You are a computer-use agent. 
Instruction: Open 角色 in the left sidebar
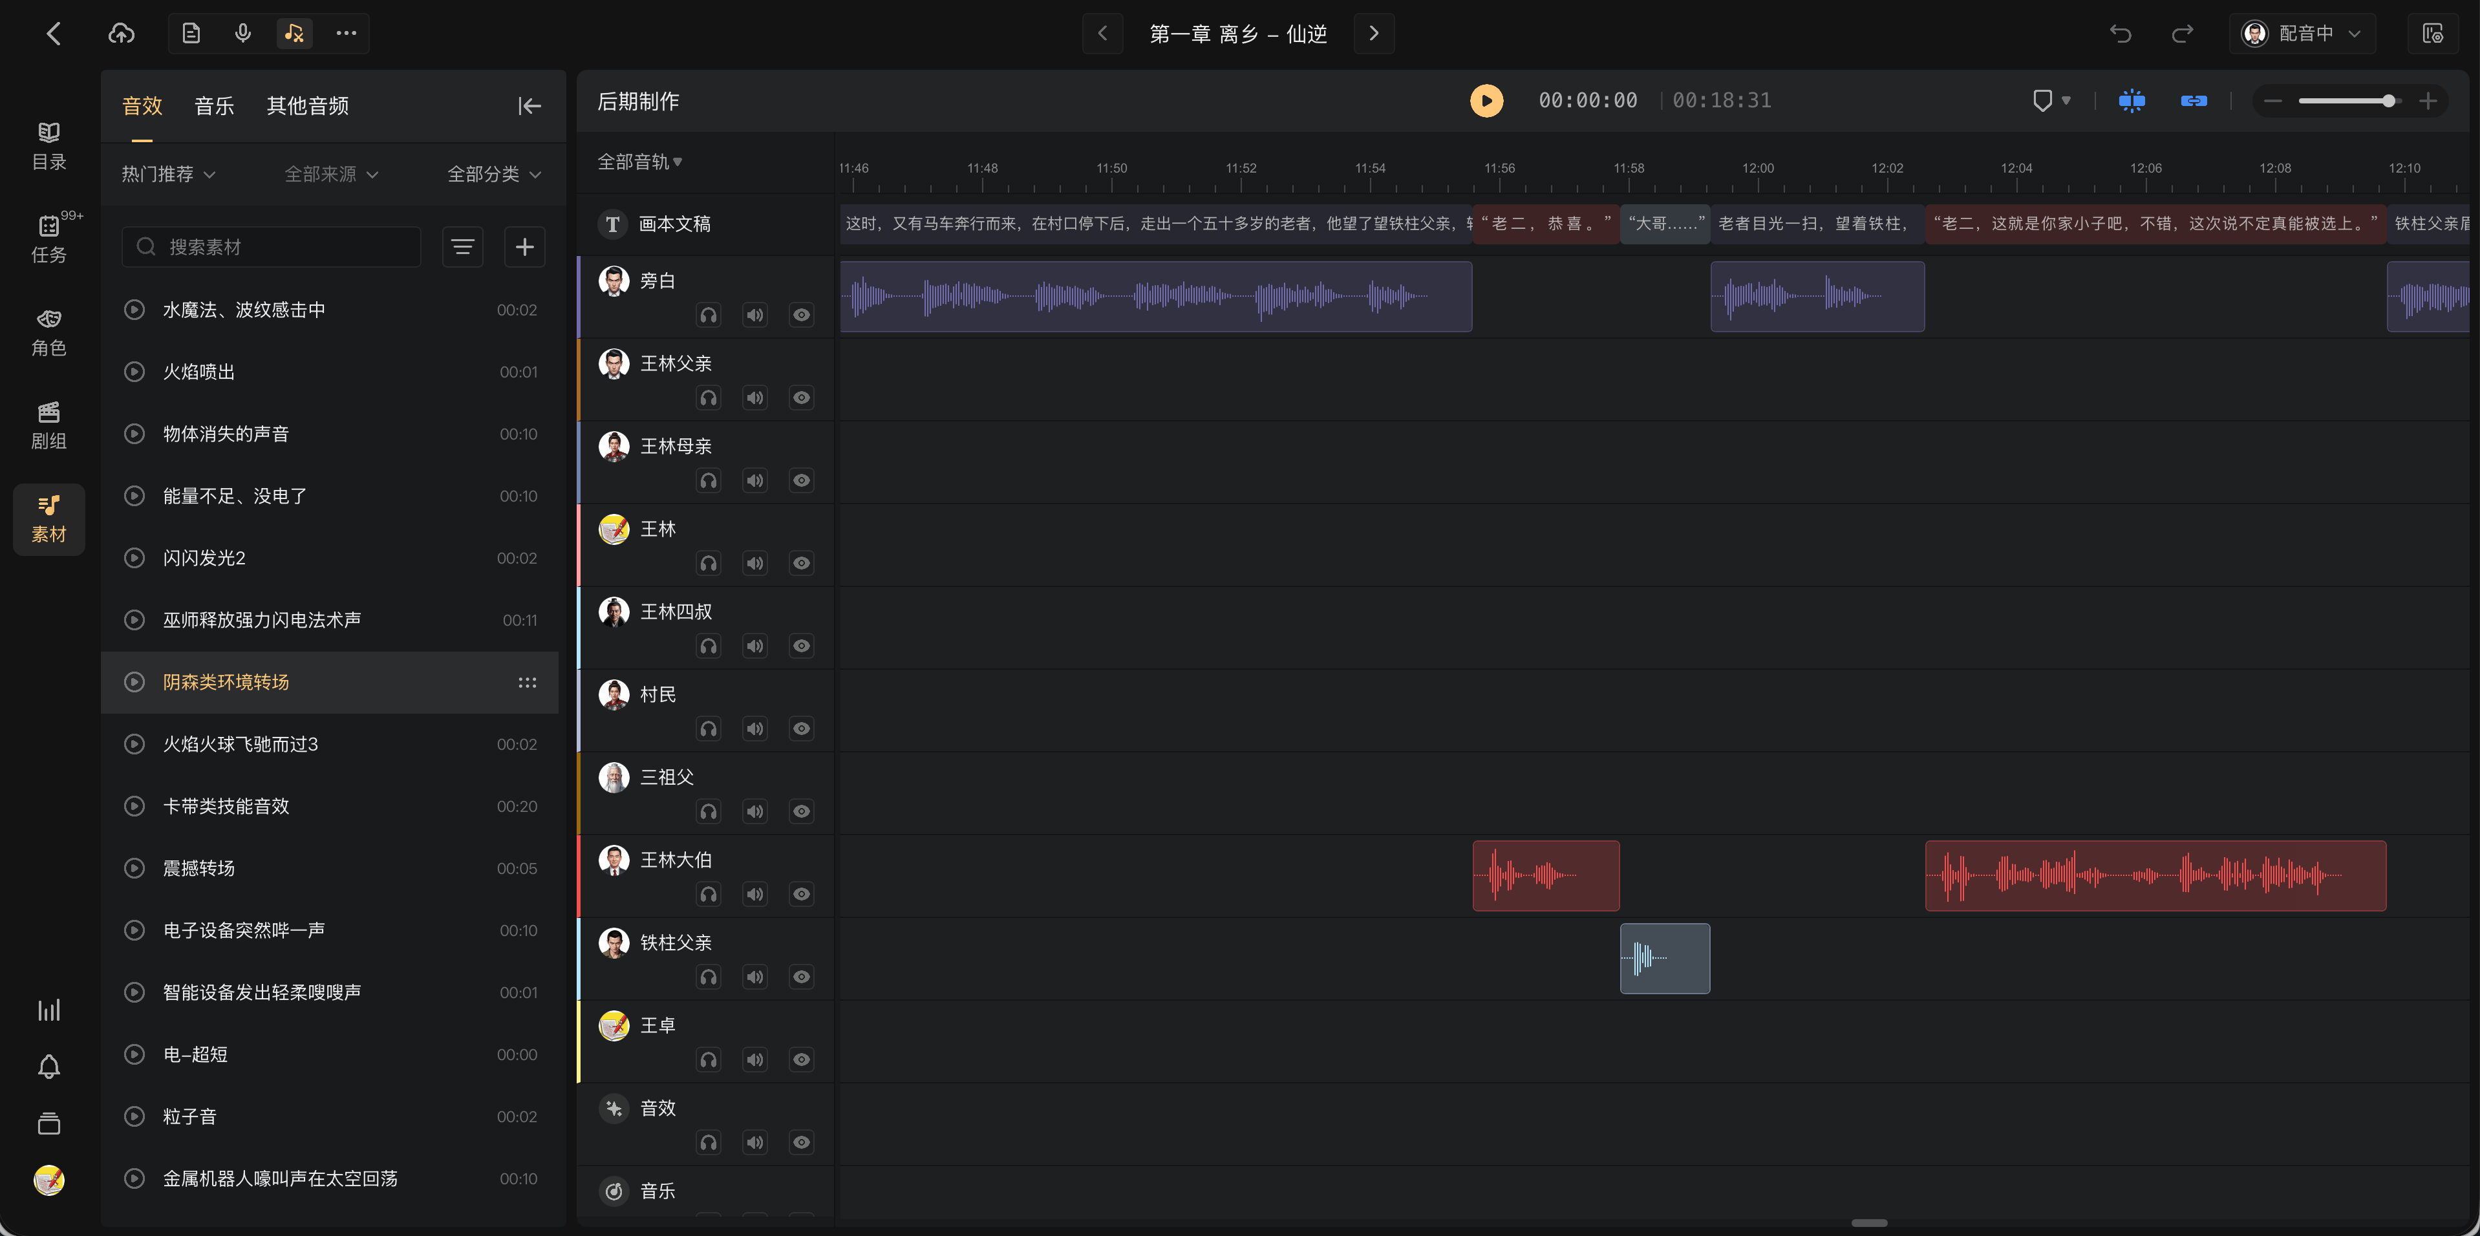[49, 332]
